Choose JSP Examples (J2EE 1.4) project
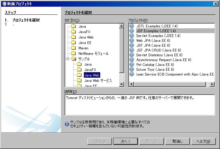Viewport: 220px width, 149px height. tap(156, 31)
